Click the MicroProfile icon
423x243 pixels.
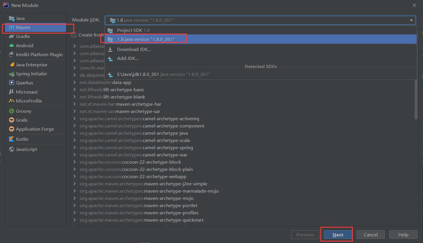coord(12,101)
